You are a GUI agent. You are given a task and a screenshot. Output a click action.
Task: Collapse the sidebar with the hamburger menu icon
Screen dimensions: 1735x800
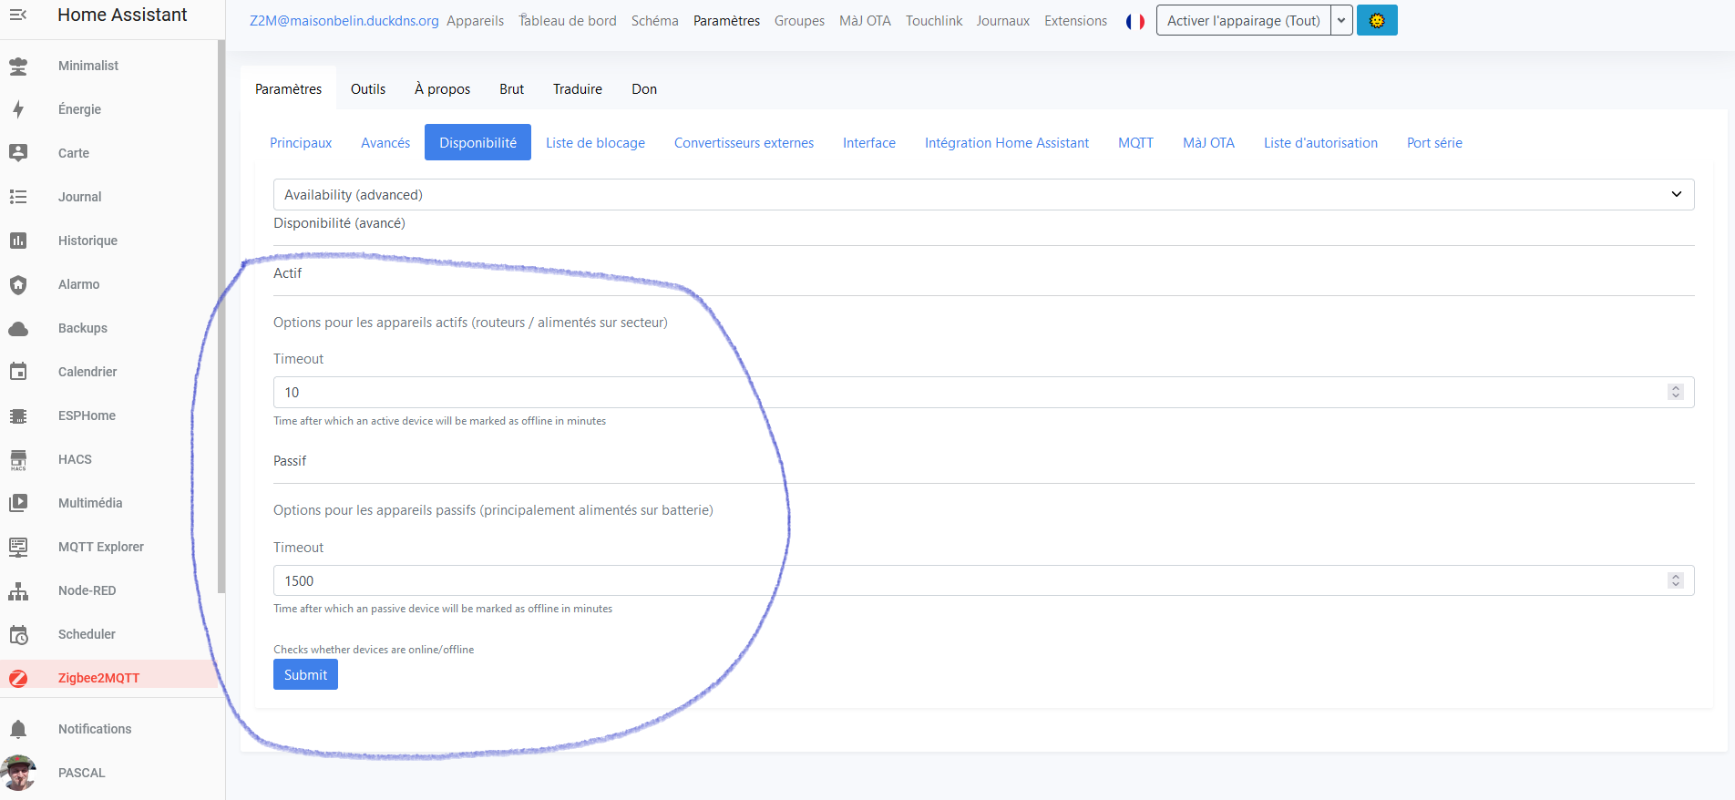(x=18, y=15)
